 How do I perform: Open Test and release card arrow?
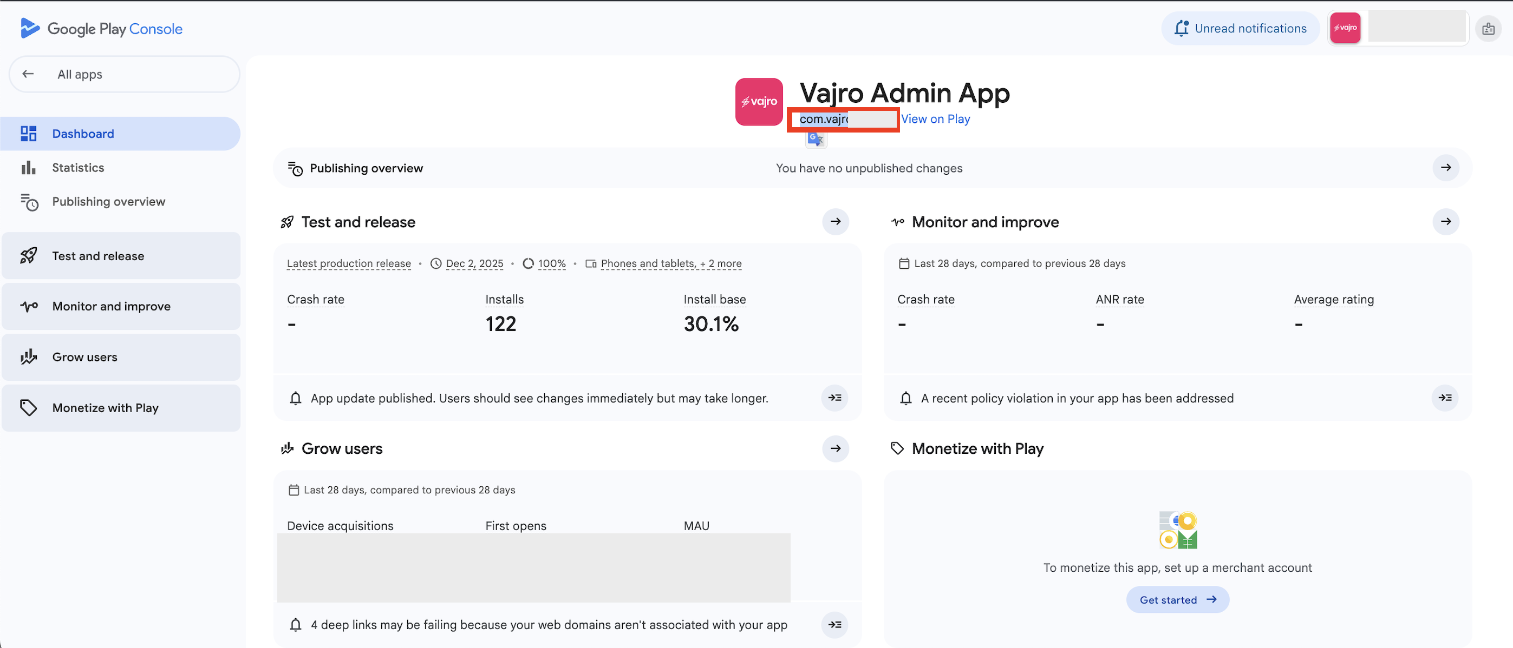click(x=835, y=222)
